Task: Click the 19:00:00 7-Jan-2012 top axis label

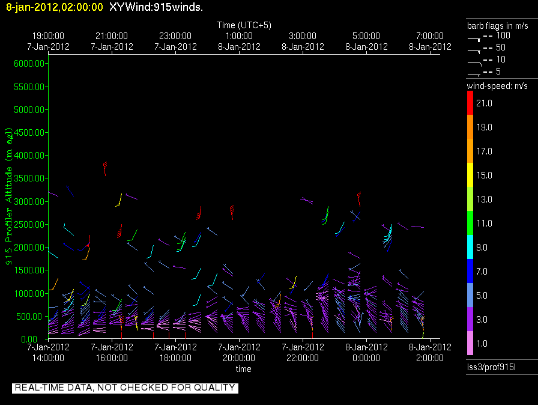Action: click(49, 41)
